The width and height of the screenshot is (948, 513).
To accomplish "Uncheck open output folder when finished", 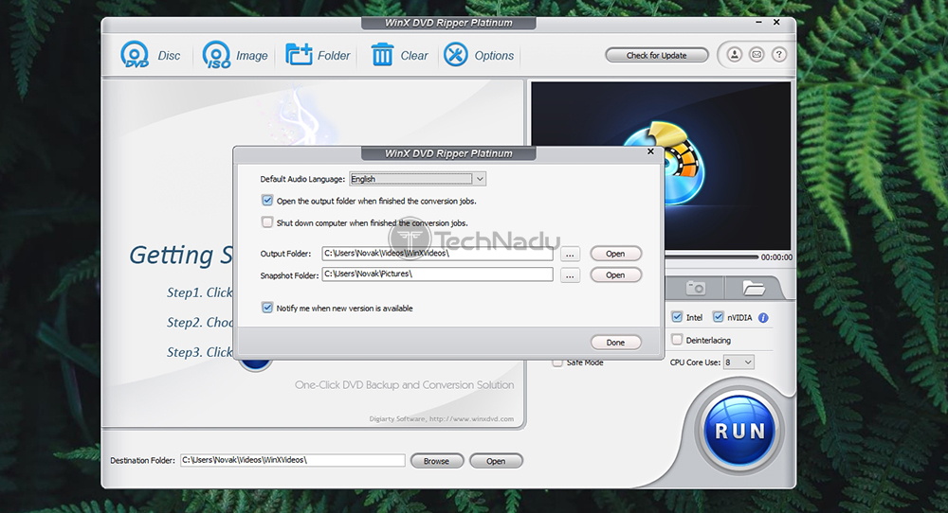I will (267, 200).
